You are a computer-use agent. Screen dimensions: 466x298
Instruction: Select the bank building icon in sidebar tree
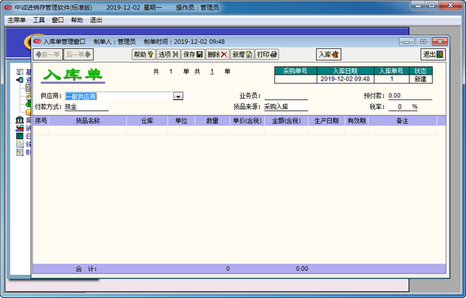(19, 120)
